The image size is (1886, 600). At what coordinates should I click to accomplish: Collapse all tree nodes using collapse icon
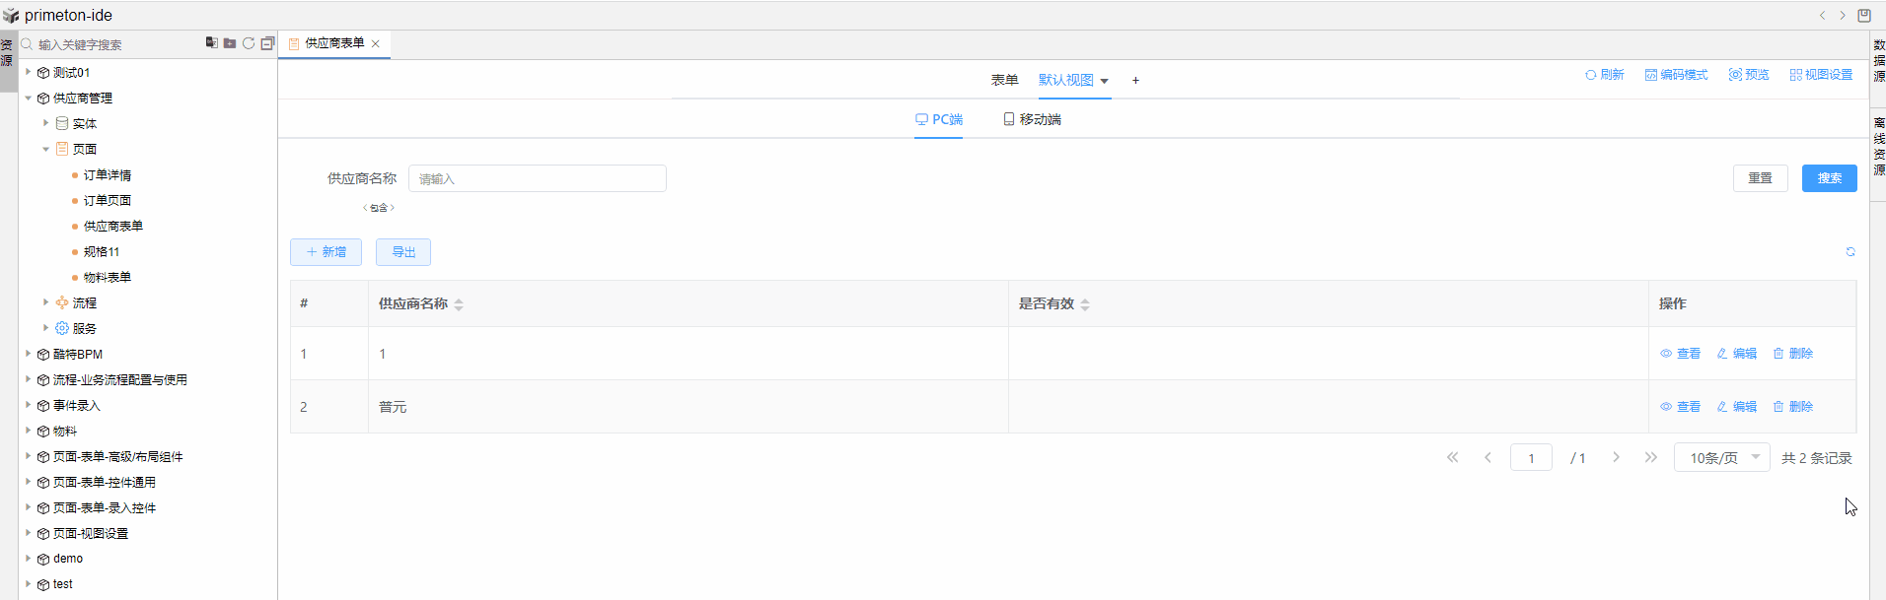[267, 43]
